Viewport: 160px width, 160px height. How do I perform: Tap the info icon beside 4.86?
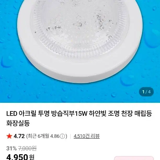coord(62,136)
